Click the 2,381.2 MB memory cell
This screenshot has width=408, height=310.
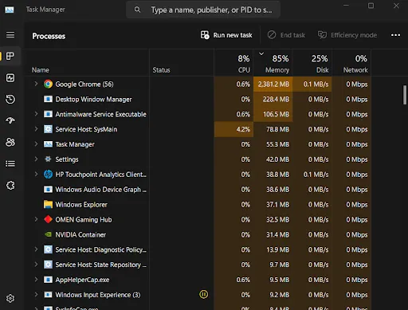273,84
